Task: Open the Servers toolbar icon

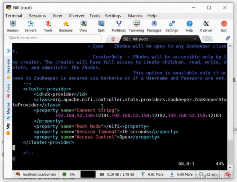Action: (31, 26)
